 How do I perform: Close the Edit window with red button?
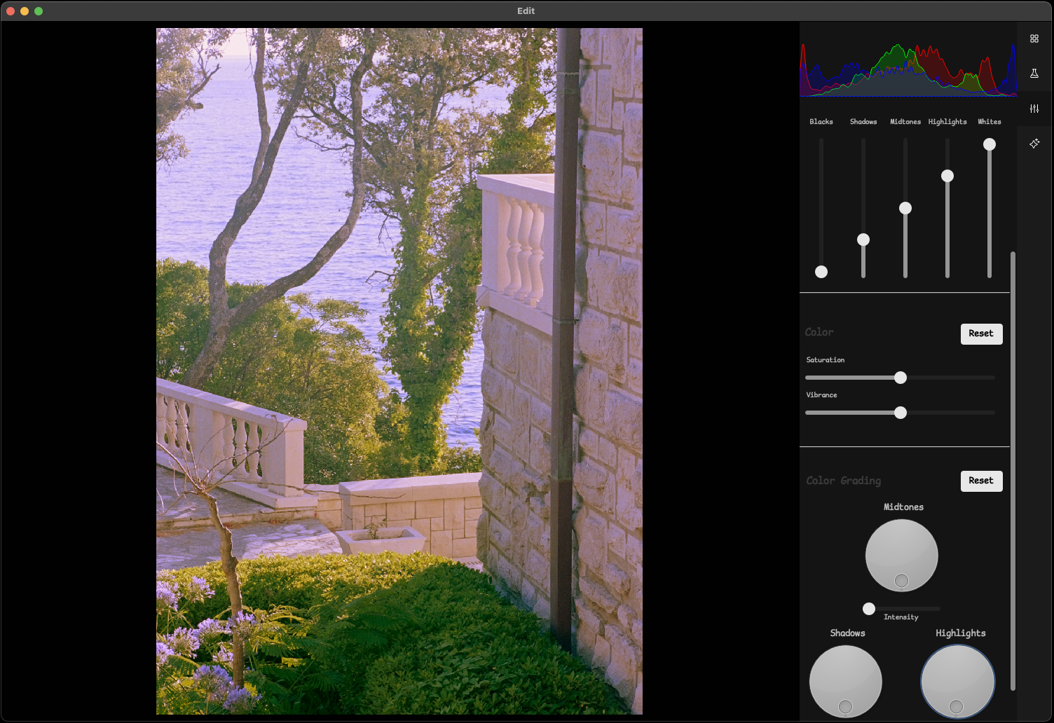click(x=11, y=11)
